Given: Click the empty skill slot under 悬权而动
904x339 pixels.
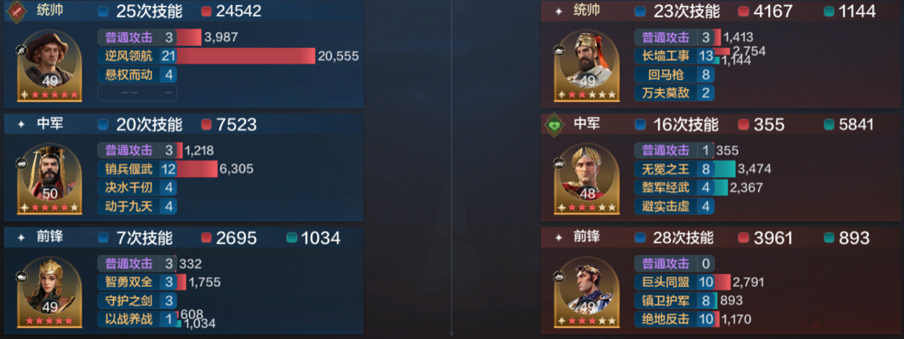Looking at the screenshot, I should (x=137, y=92).
